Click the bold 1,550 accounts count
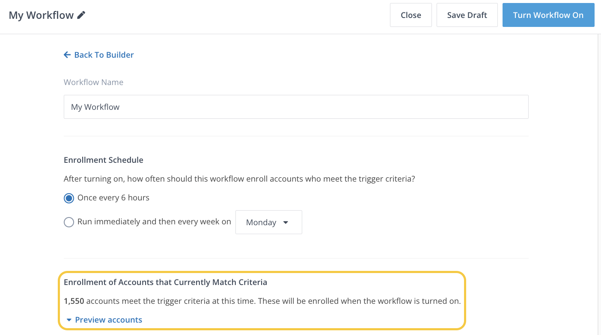 pos(74,301)
